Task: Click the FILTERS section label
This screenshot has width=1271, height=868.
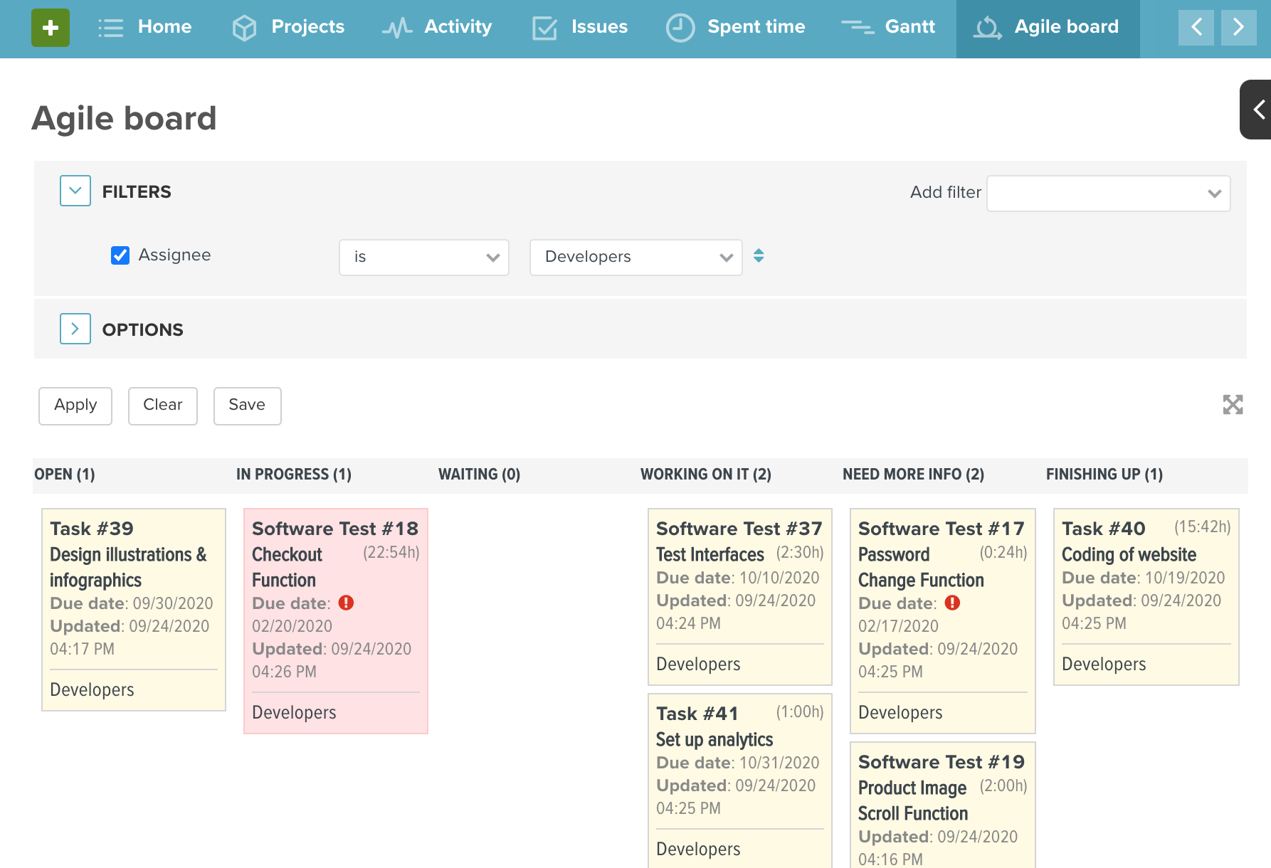Action: point(137,191)
